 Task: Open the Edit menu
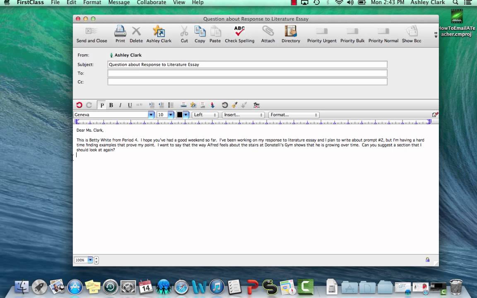click(x=72, y=2)
